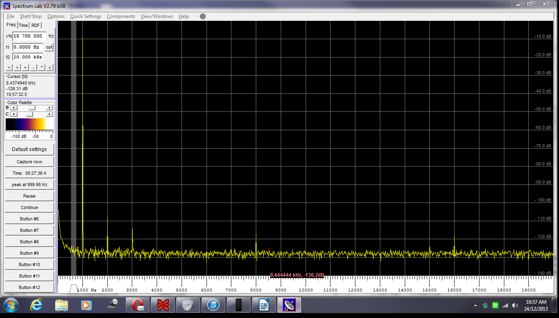Click left arrow of C contrast slider
This screenshot has height=318, width=559.
pos(13,114)
